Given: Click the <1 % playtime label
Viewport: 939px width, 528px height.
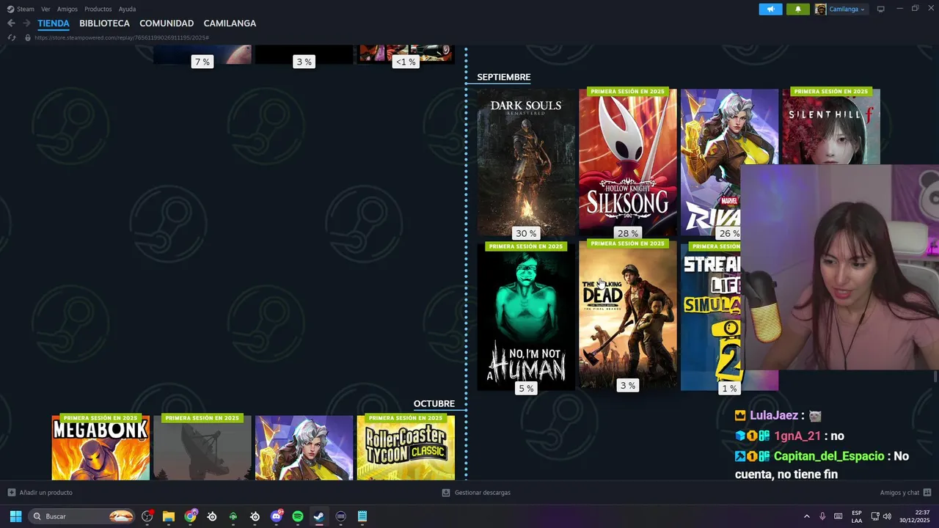Looking at the screenshot, I should coord(406,62).
